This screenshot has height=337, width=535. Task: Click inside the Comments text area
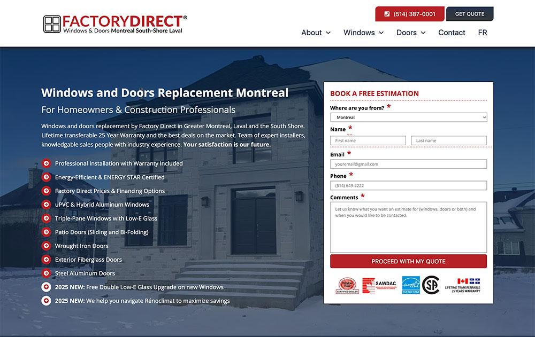tap(408, 228)
